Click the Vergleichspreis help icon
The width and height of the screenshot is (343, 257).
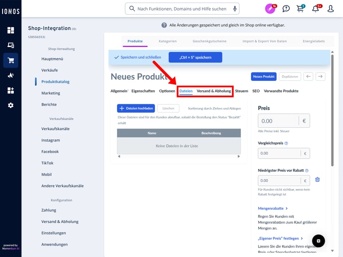click(286, 143)
